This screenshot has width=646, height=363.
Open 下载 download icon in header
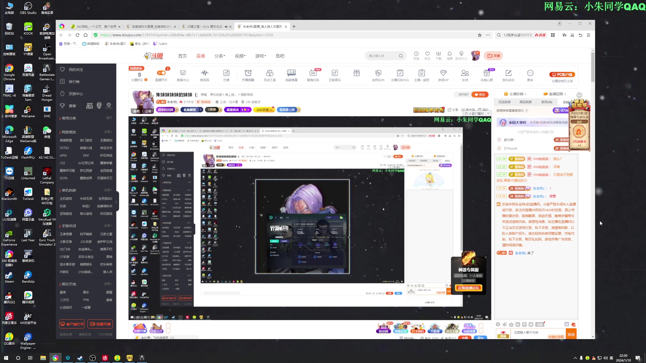point(438,54)
